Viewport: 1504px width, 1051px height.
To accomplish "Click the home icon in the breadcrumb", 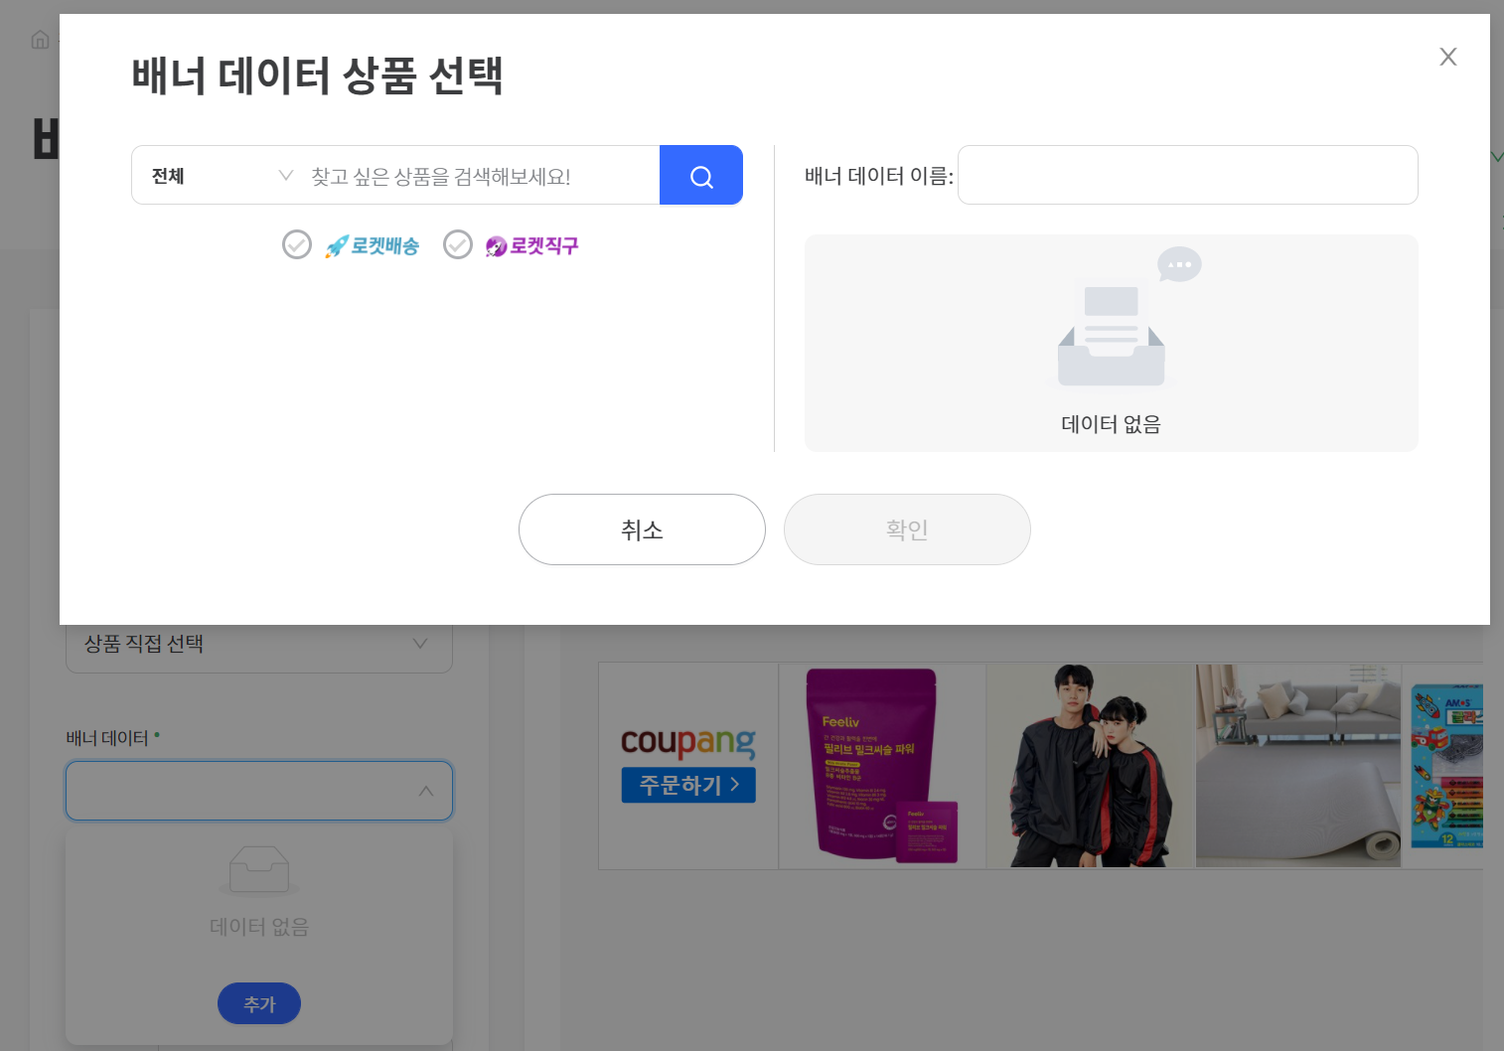I will 40,40.
